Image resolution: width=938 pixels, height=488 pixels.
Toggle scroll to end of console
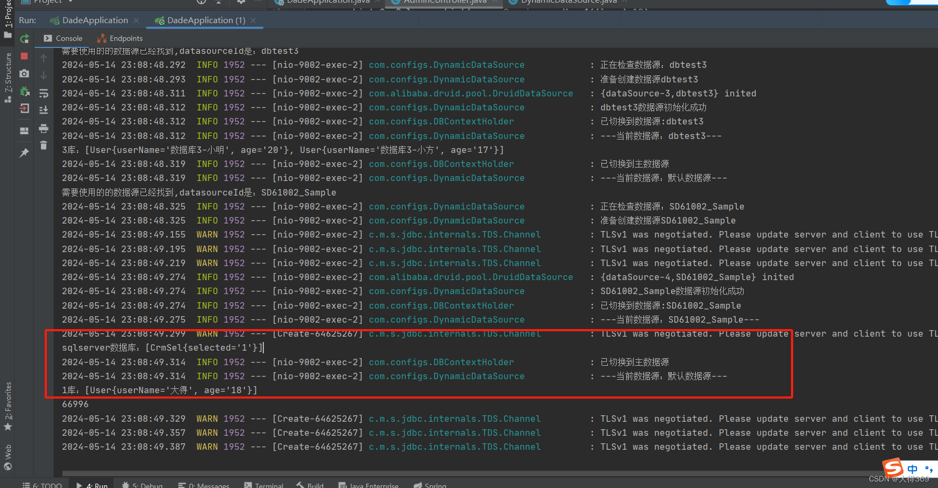tap(44, 110)
